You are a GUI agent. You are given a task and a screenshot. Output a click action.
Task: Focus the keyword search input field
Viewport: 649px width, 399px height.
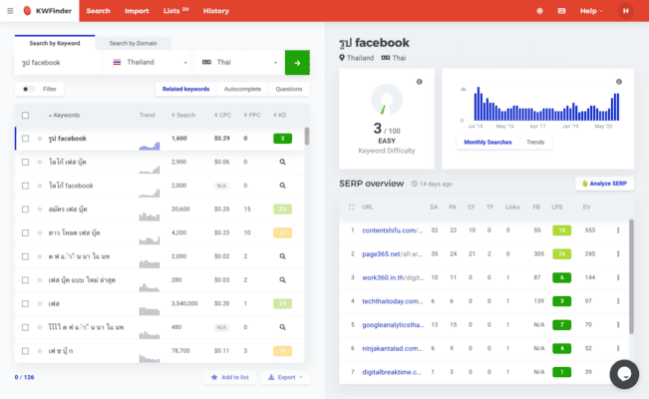[x=58, y=63]
